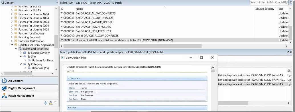Viewport: 295px width, 112px height.
Task: Collapse the Action section in View Action Info
Action: (69, 108)
